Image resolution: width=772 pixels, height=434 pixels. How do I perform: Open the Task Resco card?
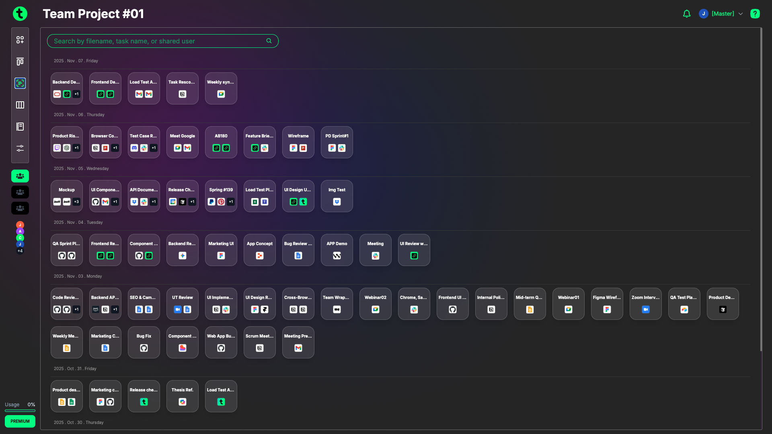click(182, 88)
